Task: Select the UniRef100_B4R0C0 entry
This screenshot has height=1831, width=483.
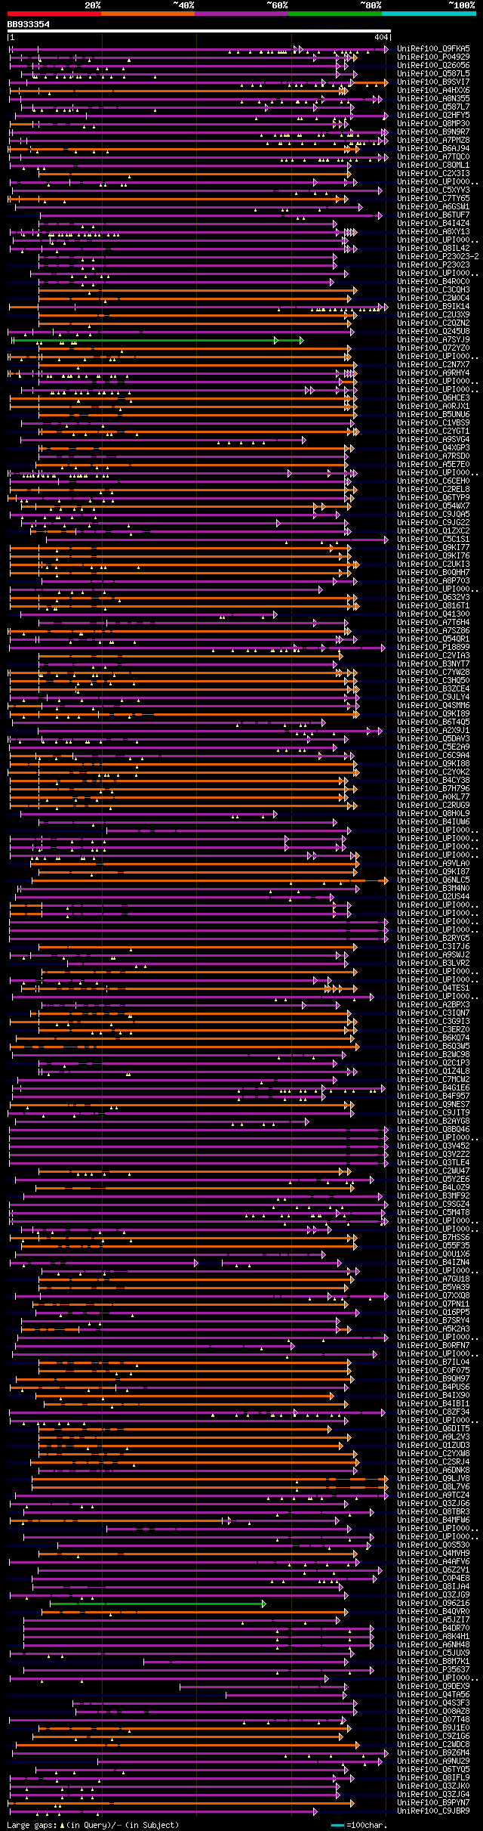Action: click(433, 281)
